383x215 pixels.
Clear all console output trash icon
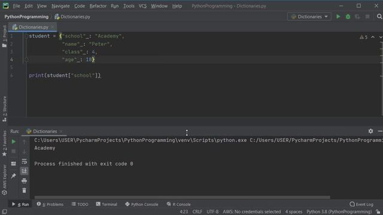(x=24, y=191)
